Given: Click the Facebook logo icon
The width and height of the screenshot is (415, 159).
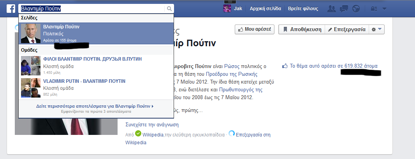Looking at the screenshot, I should tap(11, 9).
